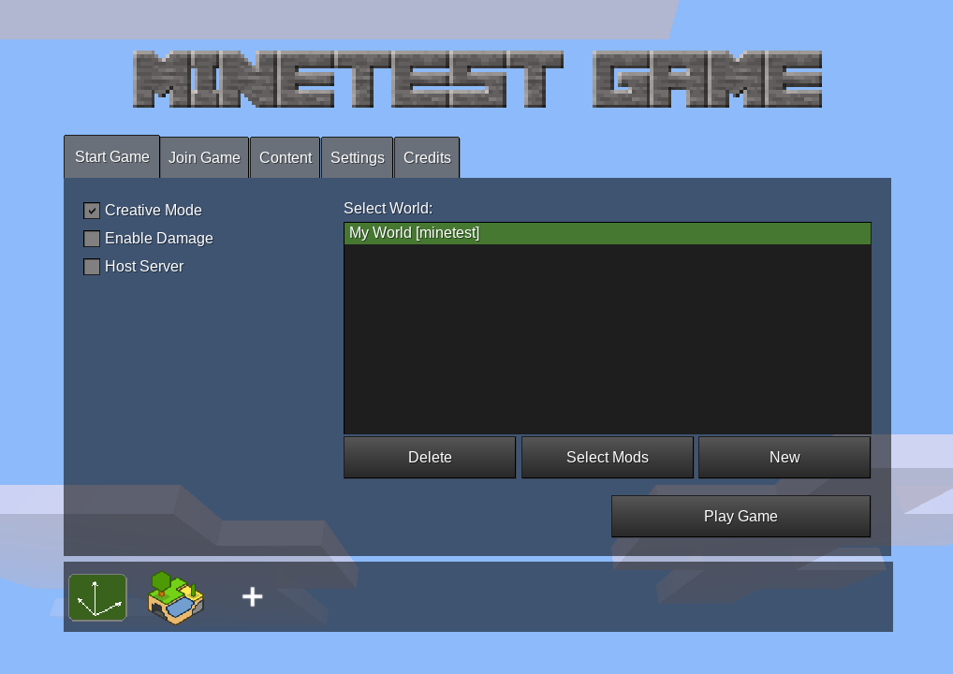Tick the Enable Damage checkbox
953x674 pixels.
click(92, 239)
